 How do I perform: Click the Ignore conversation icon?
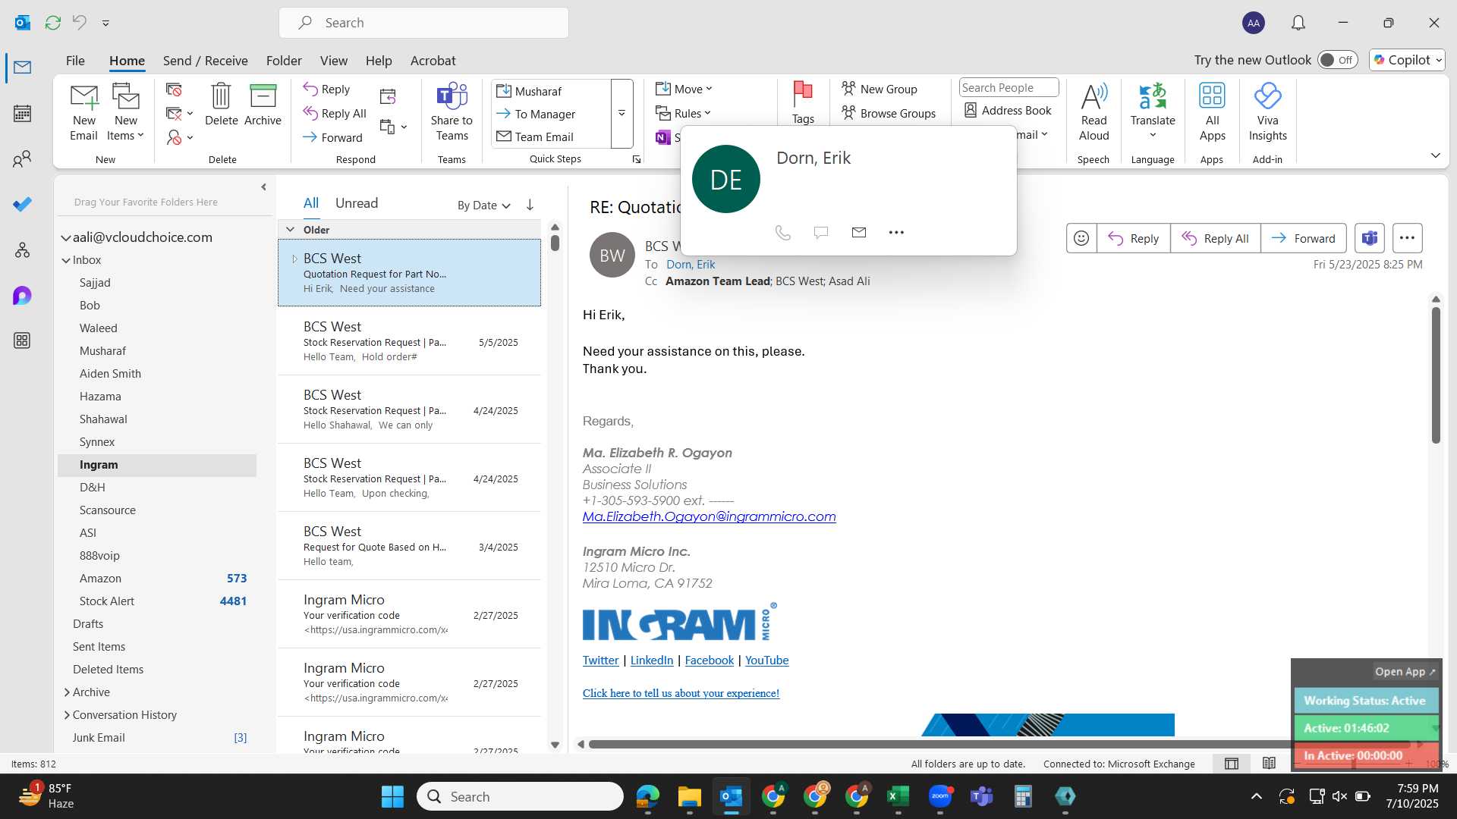tap(174, 90)
